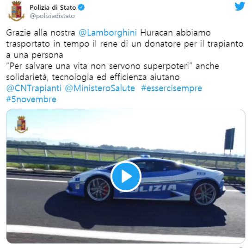Click the police crest watermark in video
The width and height of the screenshot is (252, 248).
(21, 124)
